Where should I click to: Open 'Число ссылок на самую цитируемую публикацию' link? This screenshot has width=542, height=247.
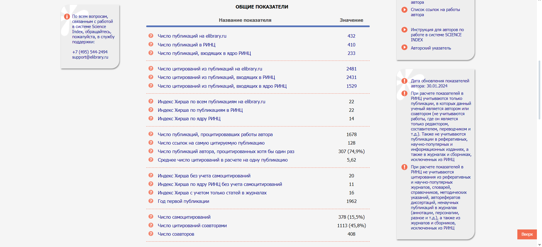pos(211,143)
